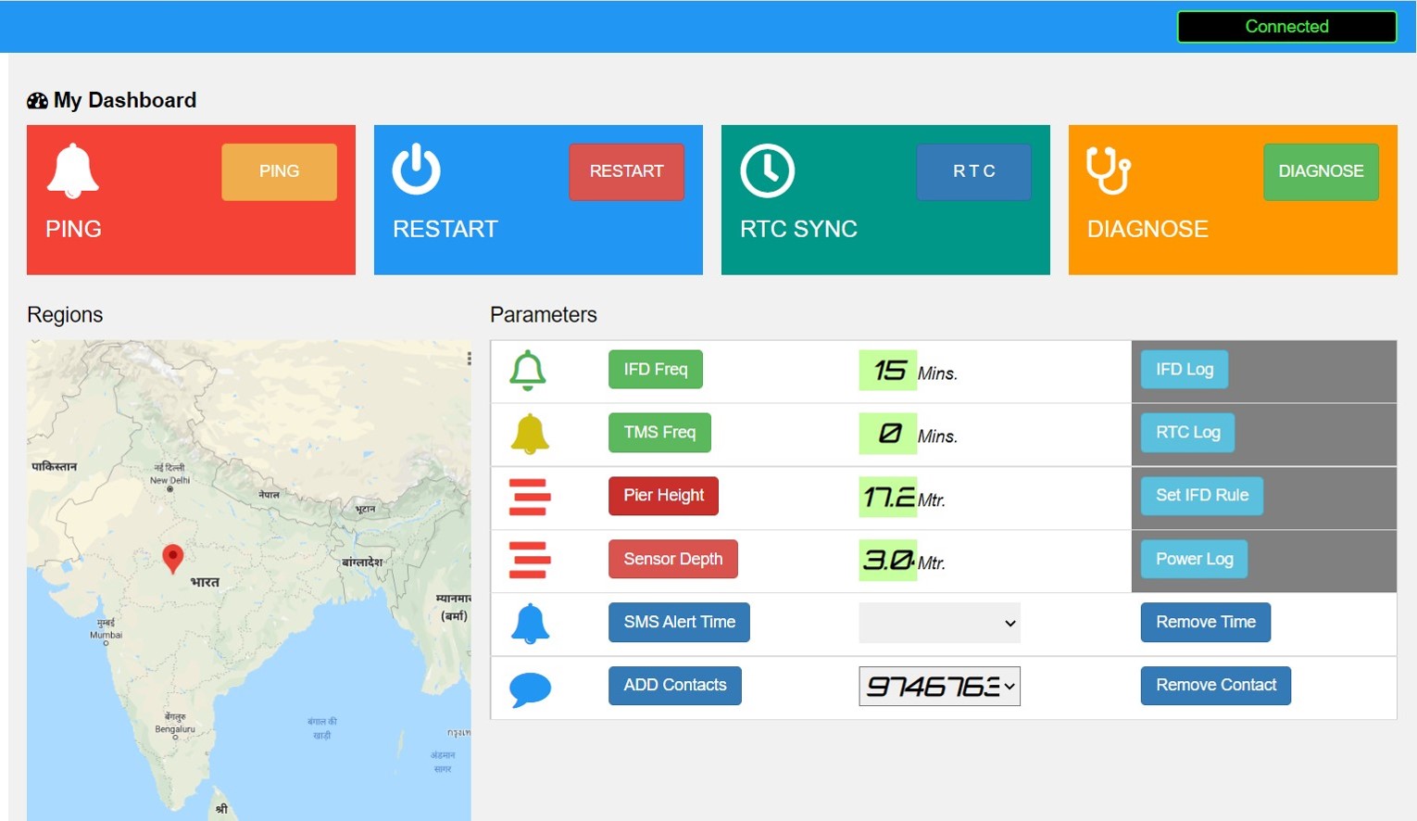Screen dimensions: 1417x821
Task: Click the ADD Contacts button
Action: 674,685
